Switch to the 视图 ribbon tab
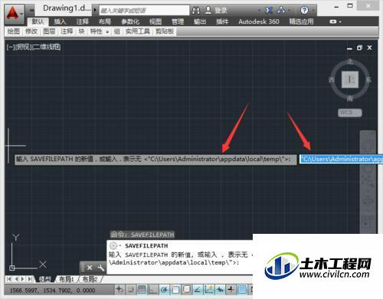This screenshot has height=299, width=383. [155, 21]
